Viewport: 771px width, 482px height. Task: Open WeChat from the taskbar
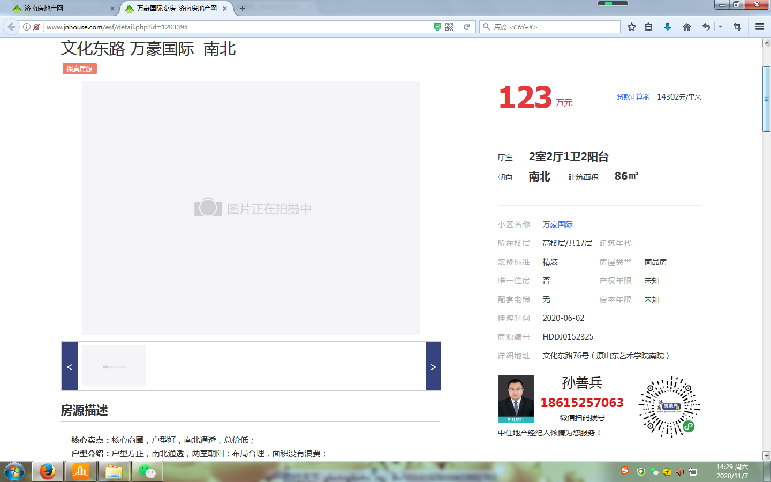146,471
